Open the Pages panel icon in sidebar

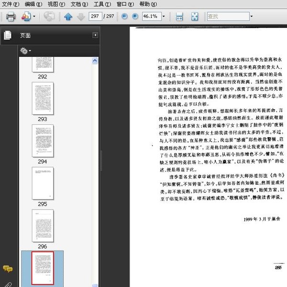[x=7, y=35]
